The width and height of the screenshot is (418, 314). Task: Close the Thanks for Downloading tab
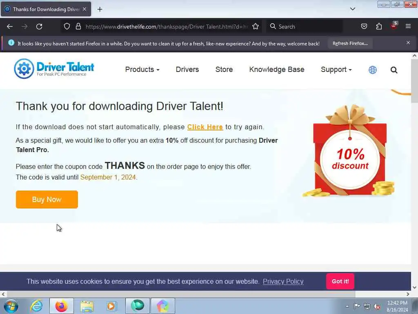(x=84, y=9)
